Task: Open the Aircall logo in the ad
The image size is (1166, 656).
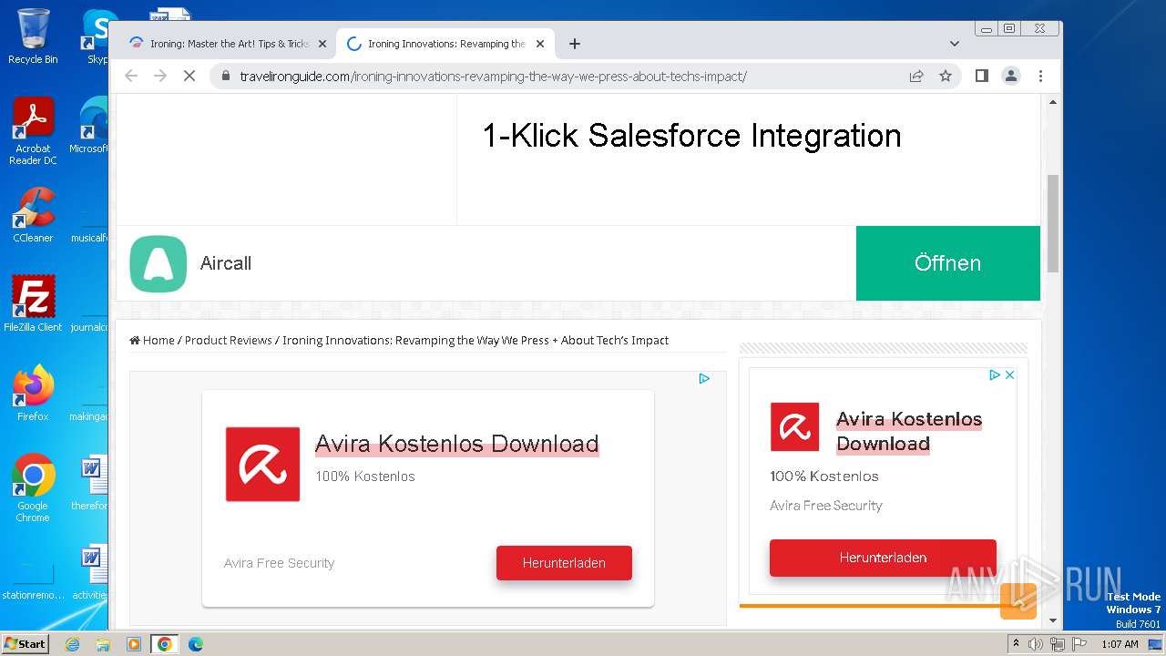Action: click(x=159, y=264)
